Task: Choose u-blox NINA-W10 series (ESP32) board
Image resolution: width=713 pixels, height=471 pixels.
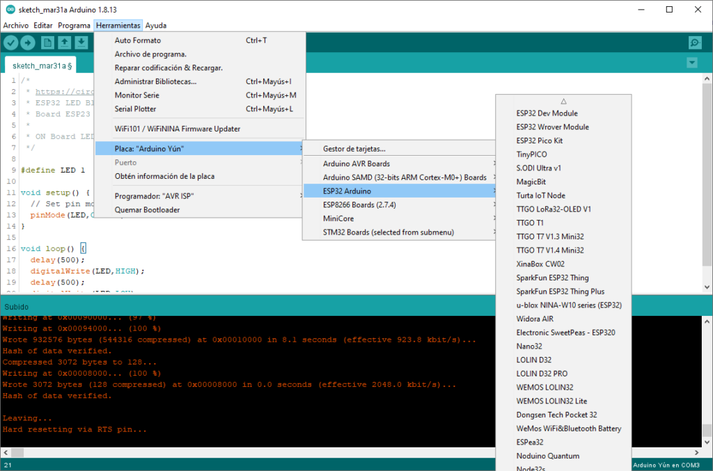Action: [563, 305]
